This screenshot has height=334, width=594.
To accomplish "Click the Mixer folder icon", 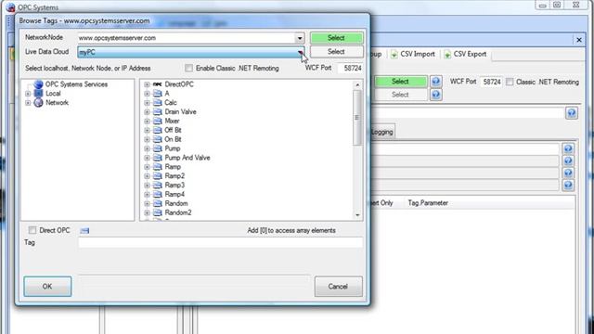I will [157, 121].
